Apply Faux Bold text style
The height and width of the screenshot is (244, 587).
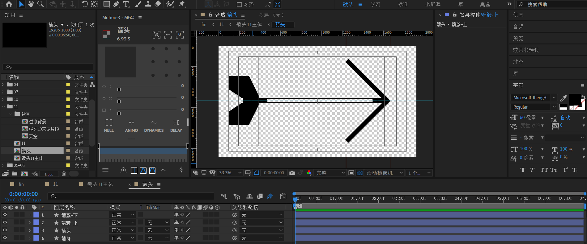tap(523, 170)
